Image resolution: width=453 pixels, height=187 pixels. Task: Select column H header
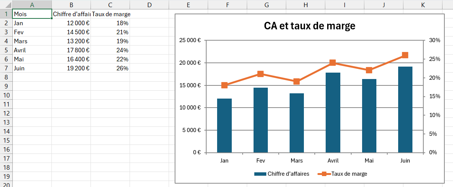point(306,5)
